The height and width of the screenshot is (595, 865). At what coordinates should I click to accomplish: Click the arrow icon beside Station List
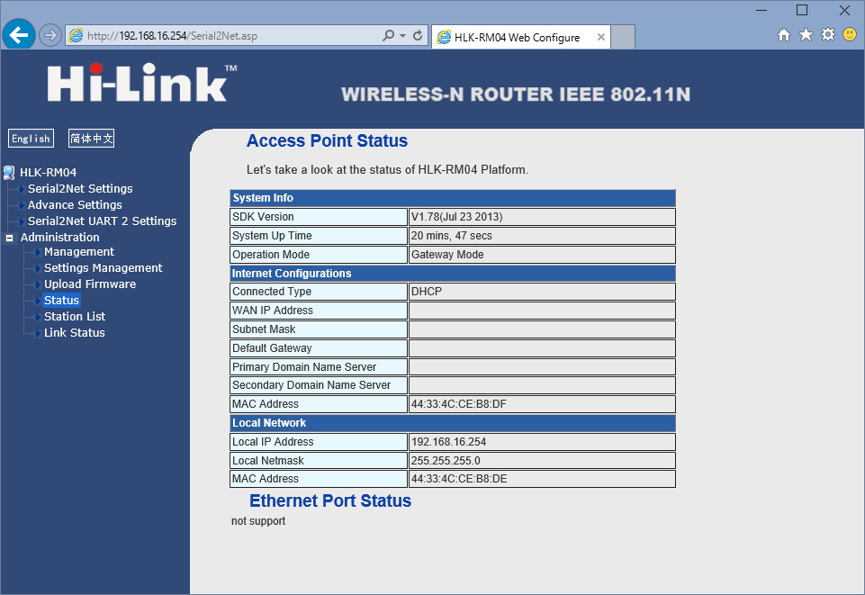pos(38,317)
